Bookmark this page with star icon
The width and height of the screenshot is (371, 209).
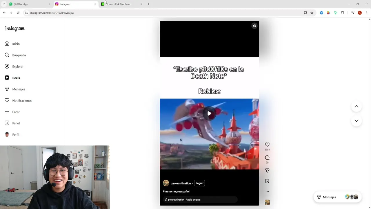pyautogui.click(x=312, y=13)
